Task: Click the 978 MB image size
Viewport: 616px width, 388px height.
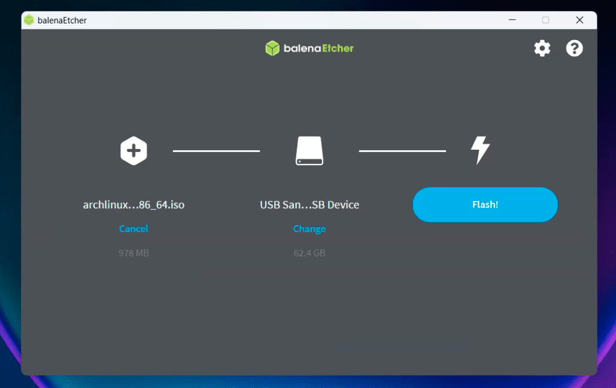Action: click(x=133, y=253)
